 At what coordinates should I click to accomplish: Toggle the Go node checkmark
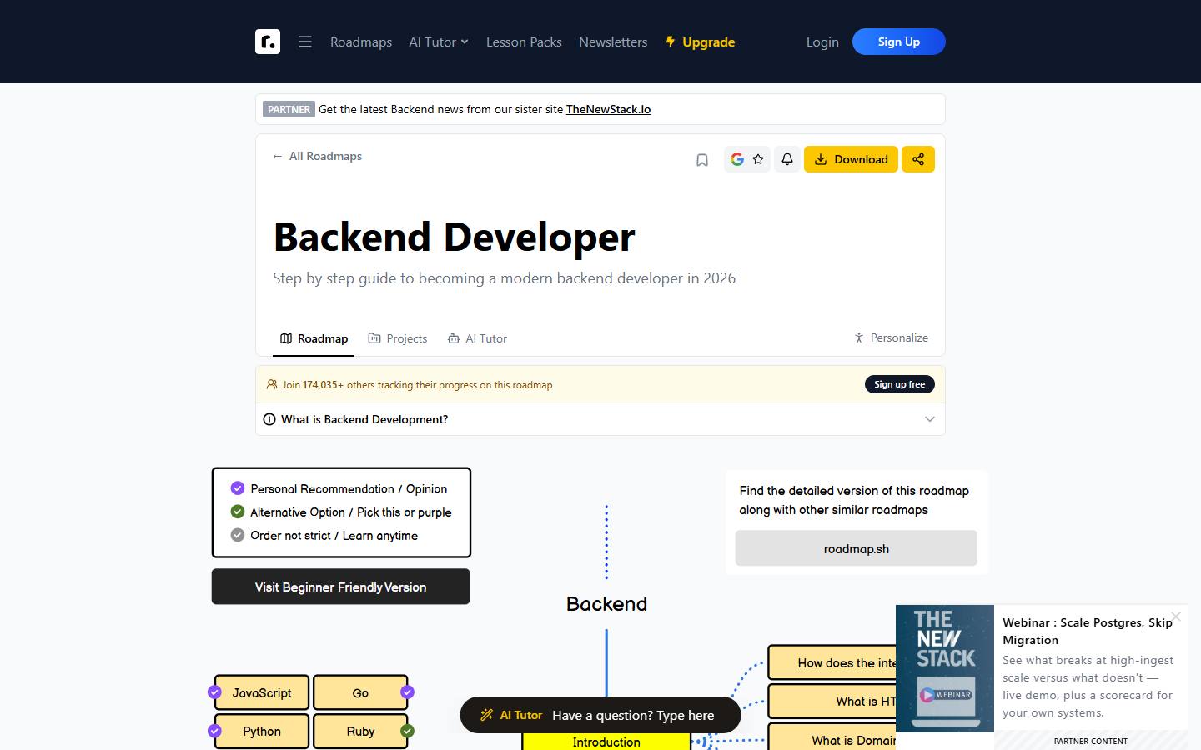(407, 692)
